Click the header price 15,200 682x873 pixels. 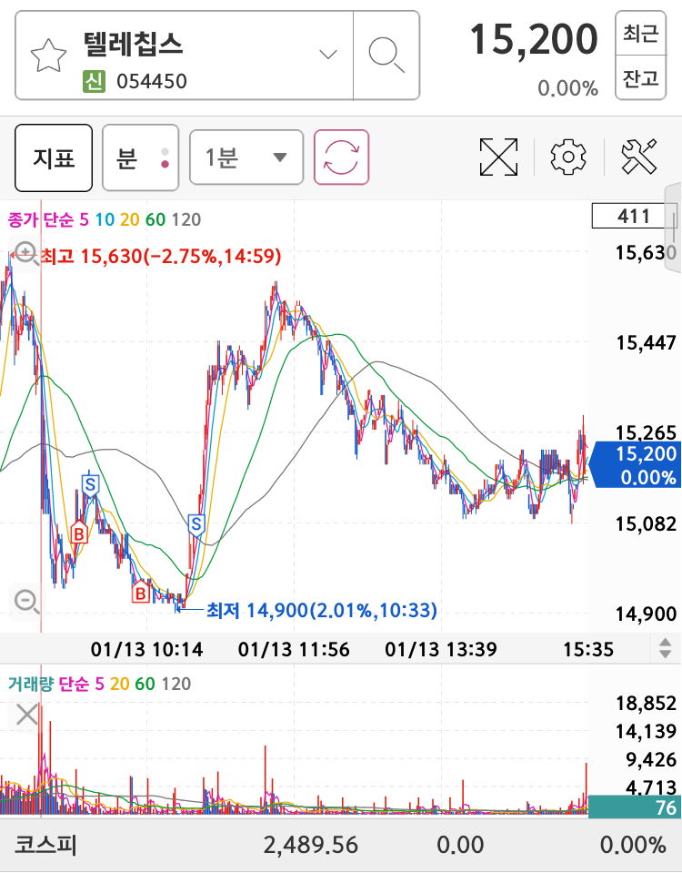(534, 40)
